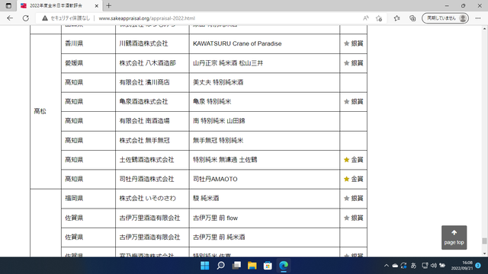The height and width of the screenshot is (274, 488).
Task: Select 愛媛県 prefecture cell
Action: 88,63
